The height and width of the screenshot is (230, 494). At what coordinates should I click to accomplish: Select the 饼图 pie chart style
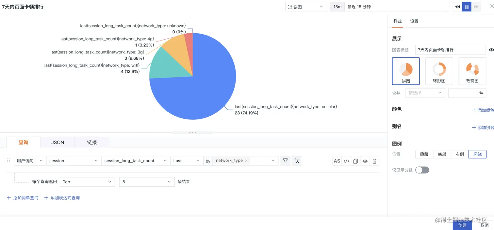(406, 71)
